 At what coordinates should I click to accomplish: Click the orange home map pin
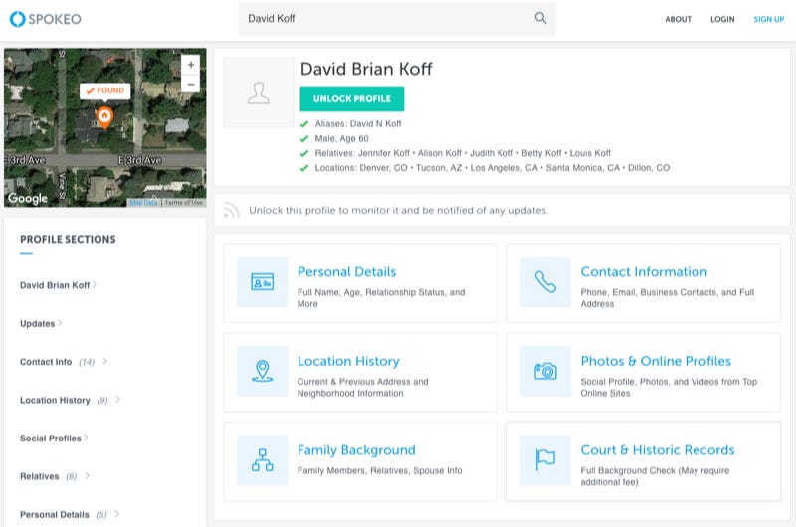click(x=104, y=117)
